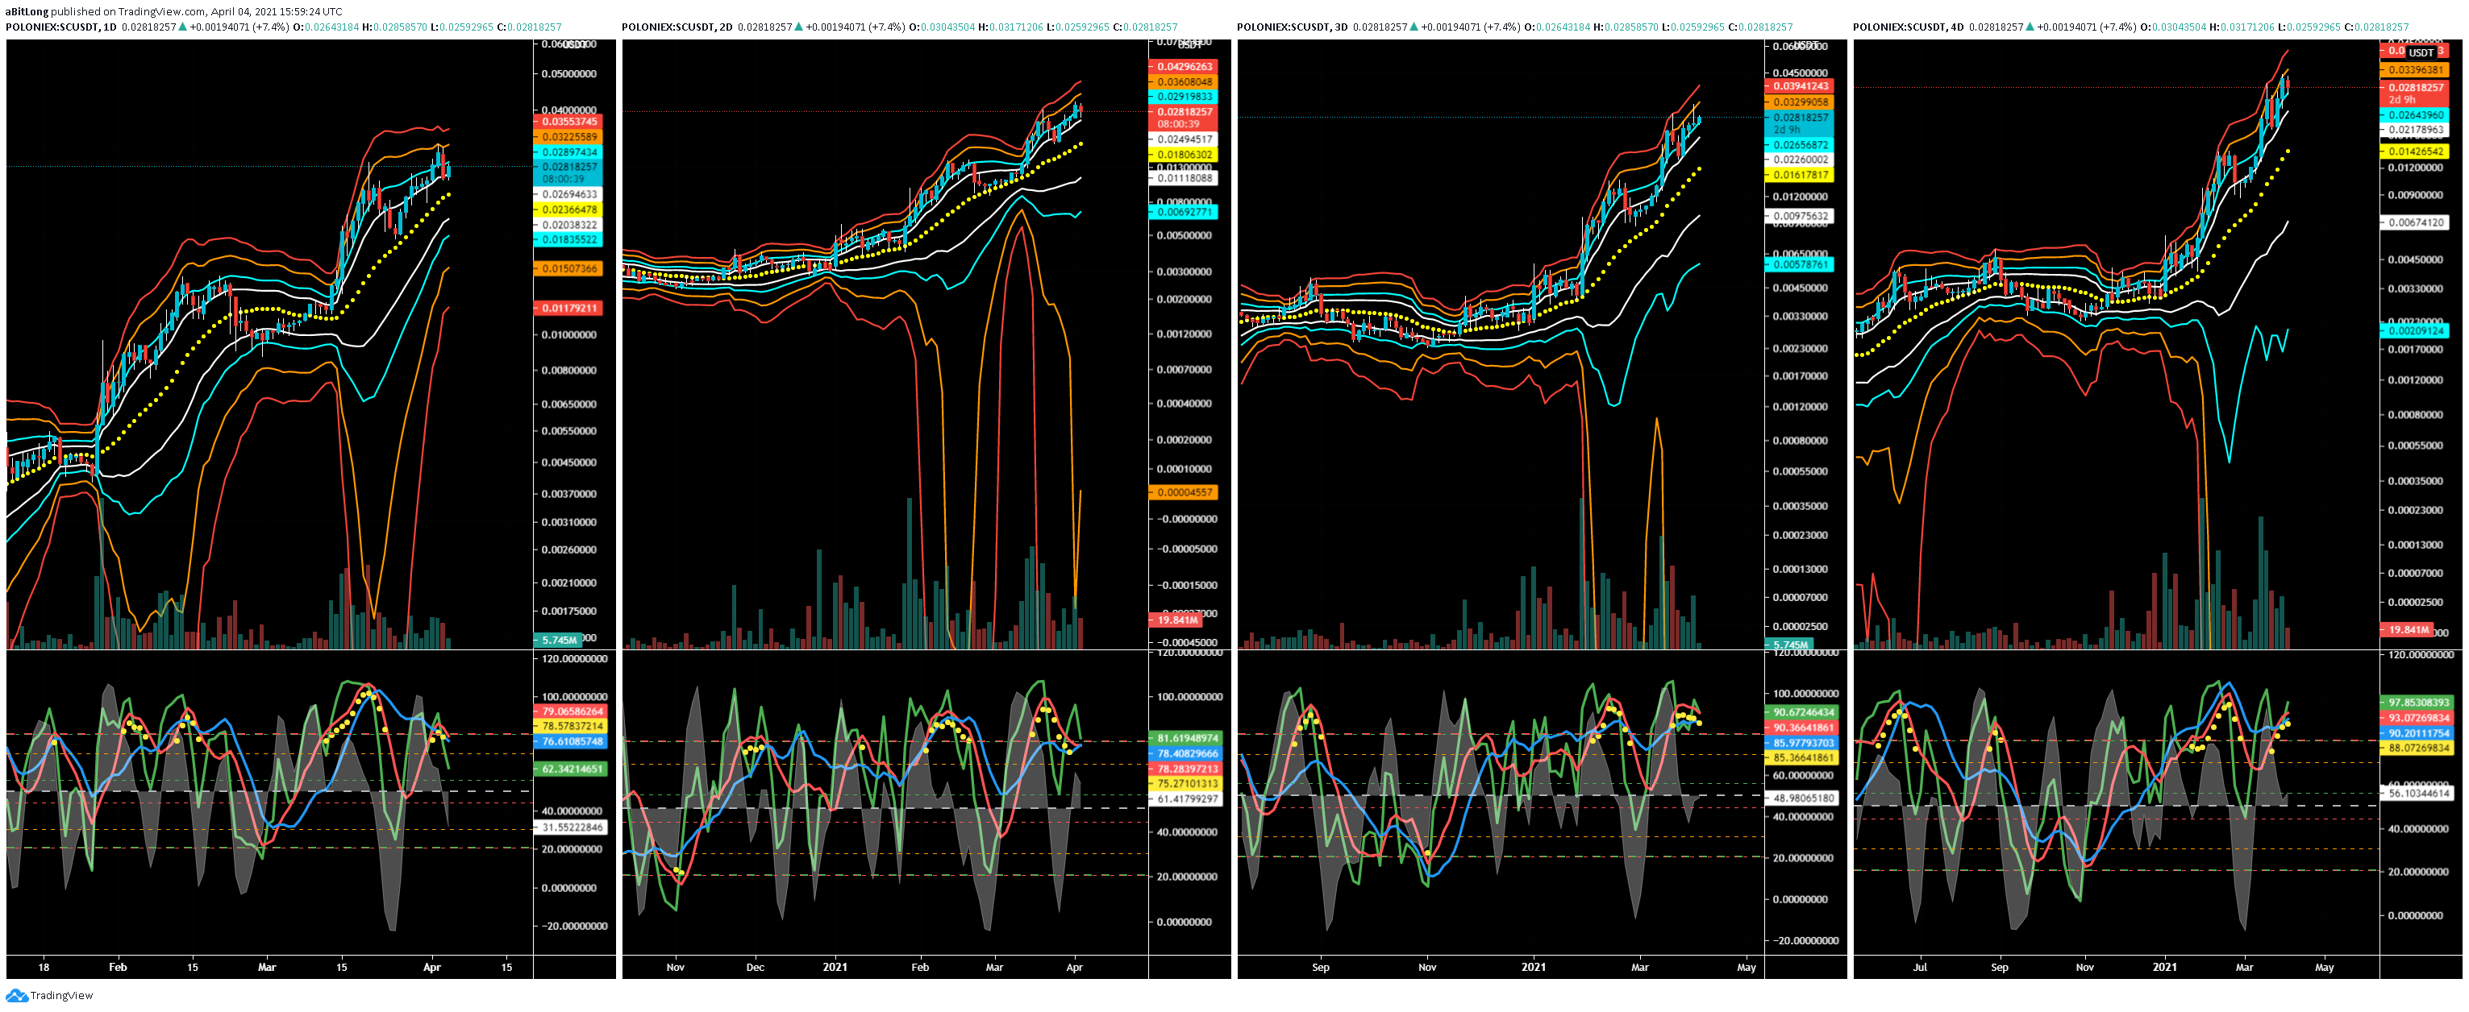
Task: Select the POLONIEX:SCUSDT, 2D chart title
Action: pos(677,27)
